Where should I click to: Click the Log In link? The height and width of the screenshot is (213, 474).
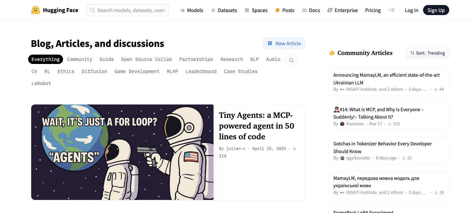[x=411, y=10]
